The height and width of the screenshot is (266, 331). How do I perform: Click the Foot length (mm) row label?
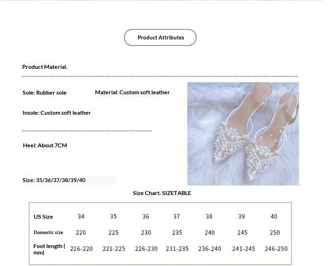pos(49,249)
